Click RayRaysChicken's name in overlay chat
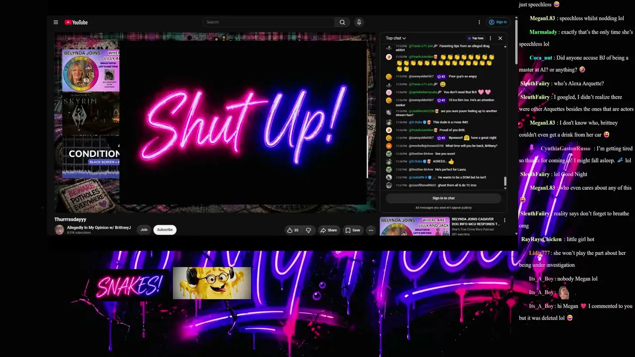The width and height of the screenshot is (635, 357). point(541,239)
